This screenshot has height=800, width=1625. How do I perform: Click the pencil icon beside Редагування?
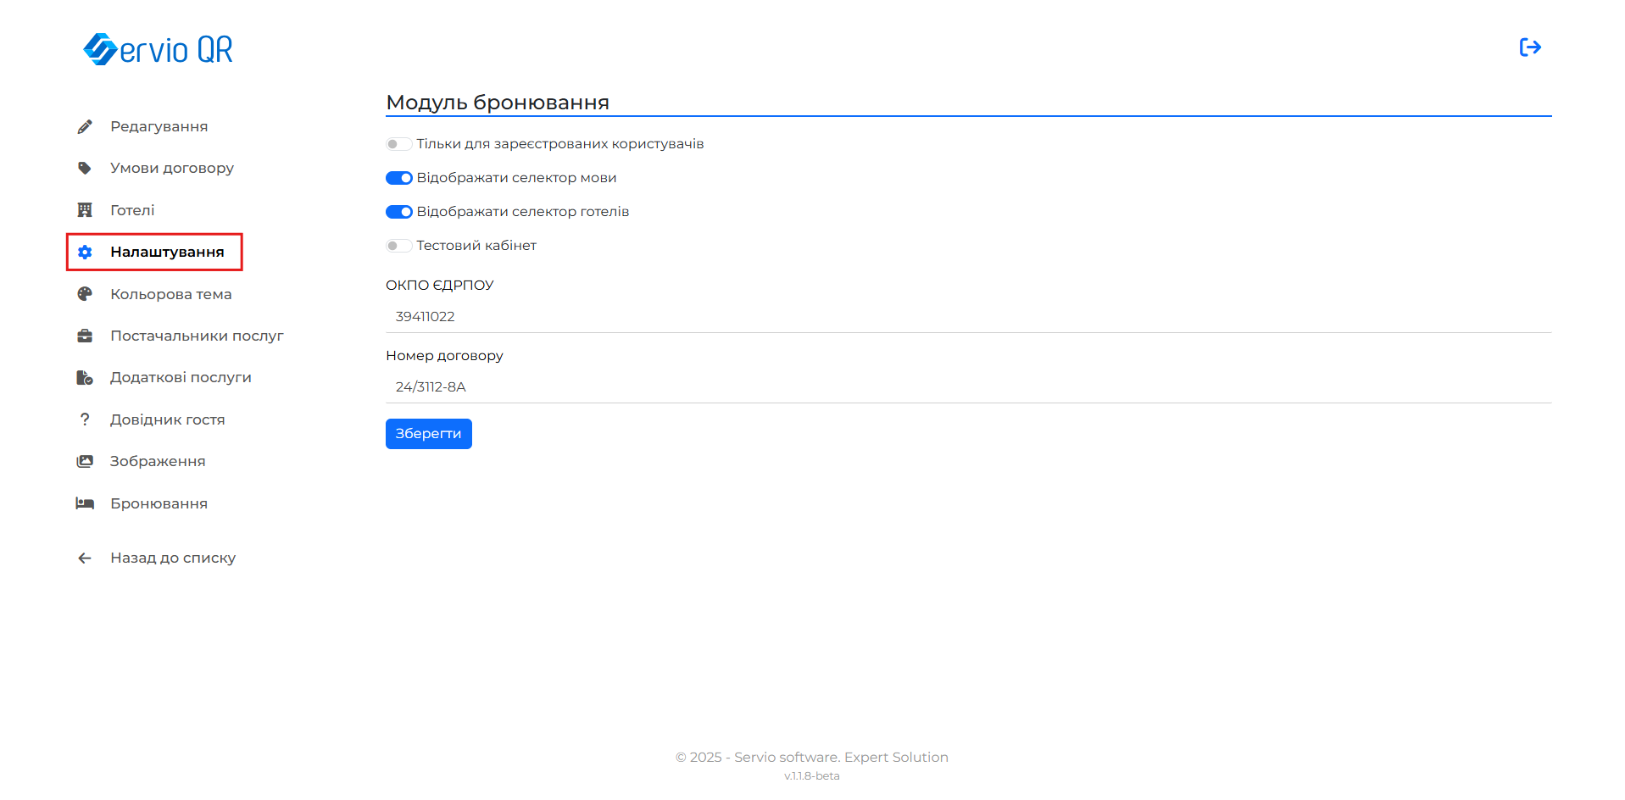click(85, 127)
